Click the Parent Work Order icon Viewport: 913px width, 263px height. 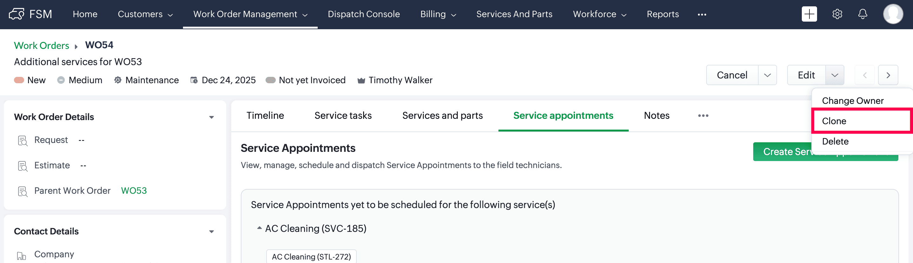click(x=23, y=192)
